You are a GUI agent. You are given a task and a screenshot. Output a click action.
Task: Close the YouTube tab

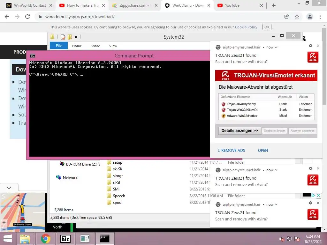coord(262,5)
